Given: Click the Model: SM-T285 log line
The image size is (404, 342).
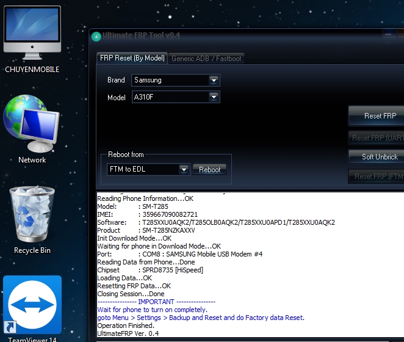Looking at the screenshot, I should [132, 206].
